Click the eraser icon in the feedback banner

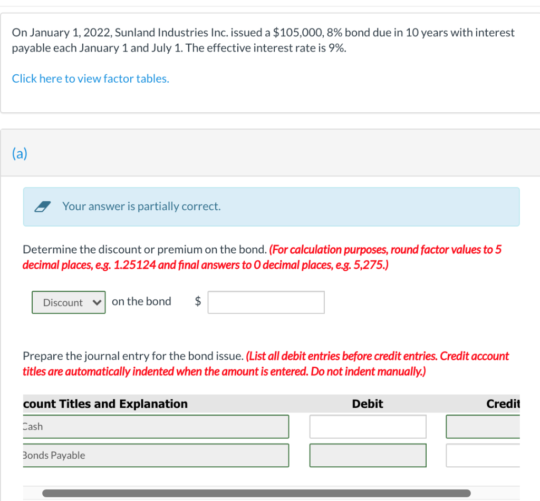(43, 207)
